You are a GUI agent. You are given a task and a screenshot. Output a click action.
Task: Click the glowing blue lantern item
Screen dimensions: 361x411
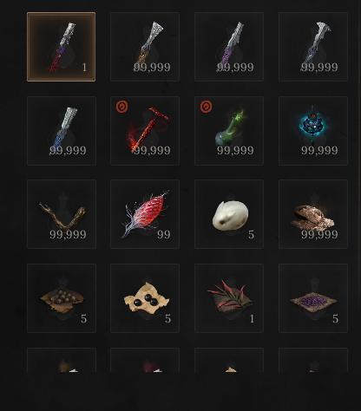(x=313, y=131)
